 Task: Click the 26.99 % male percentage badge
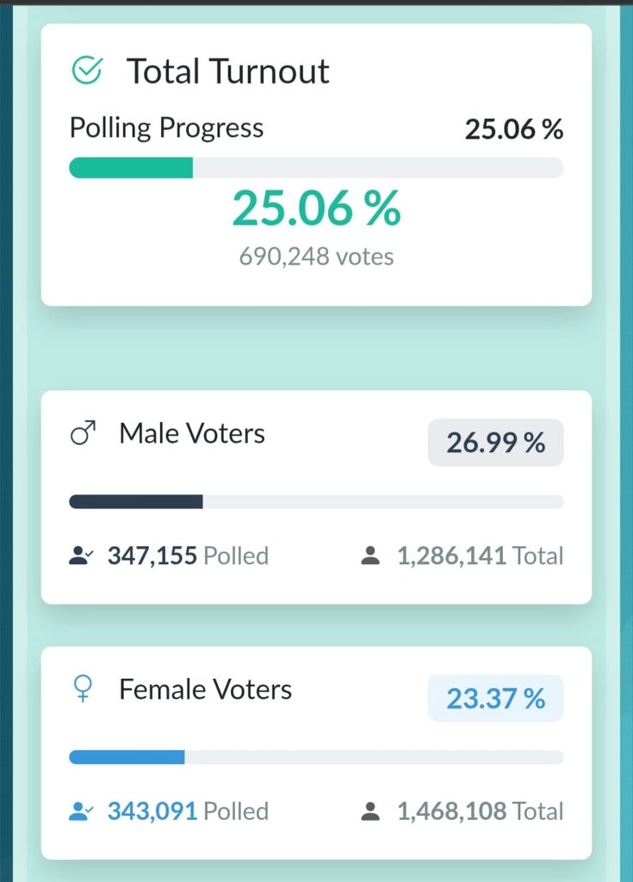point(495,443)
